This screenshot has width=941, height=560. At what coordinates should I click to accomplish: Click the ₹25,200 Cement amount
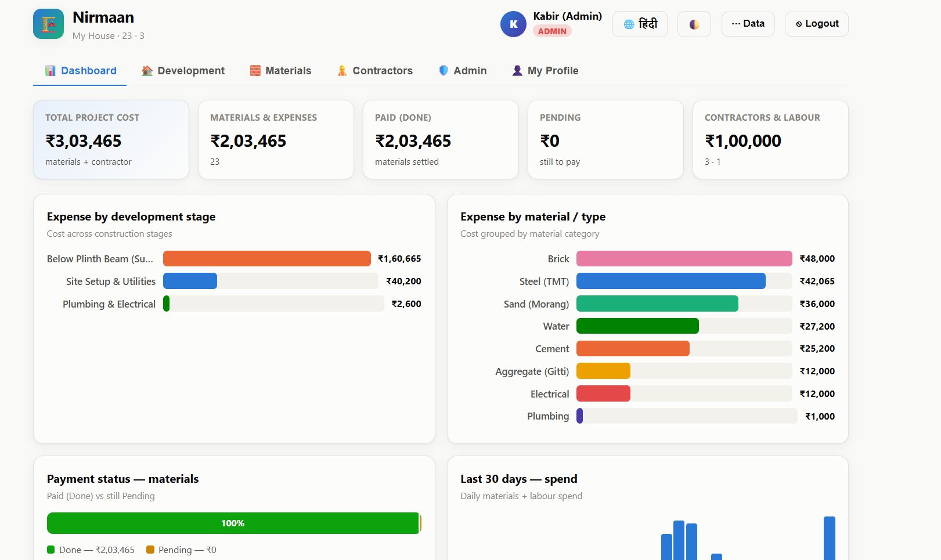[x=817, y=349]
